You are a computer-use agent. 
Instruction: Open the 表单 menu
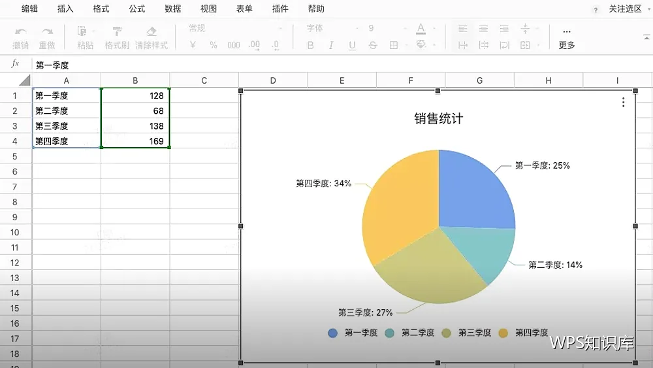[x=244, y=8]
